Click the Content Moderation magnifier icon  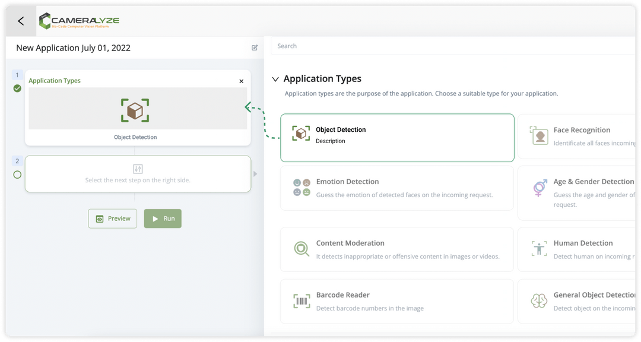point(302,249)
